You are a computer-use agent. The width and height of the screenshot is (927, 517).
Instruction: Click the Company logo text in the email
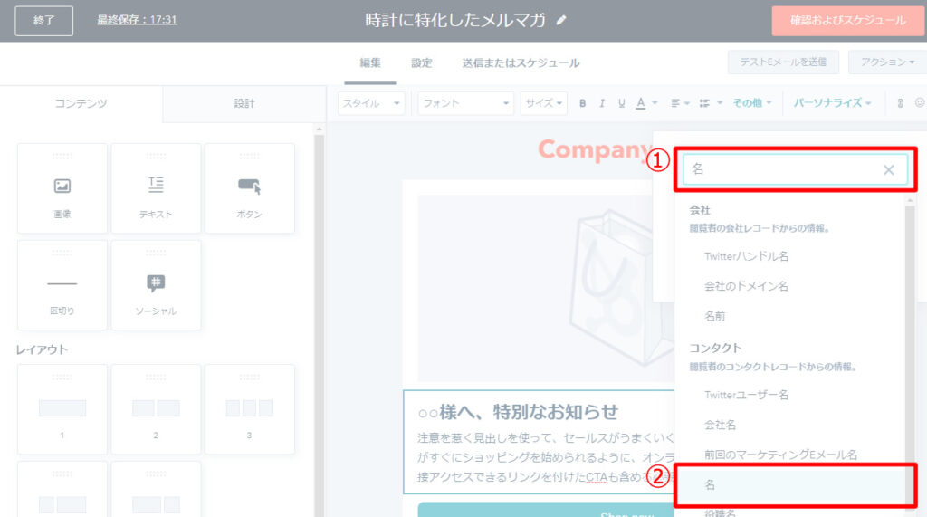point(594,149)
